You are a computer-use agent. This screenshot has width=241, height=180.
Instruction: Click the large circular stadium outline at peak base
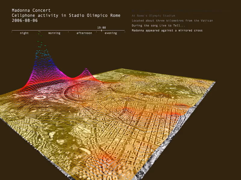coord(80,89)
